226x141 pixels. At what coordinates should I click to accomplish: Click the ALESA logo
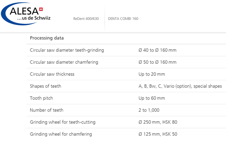pos(26,14)
